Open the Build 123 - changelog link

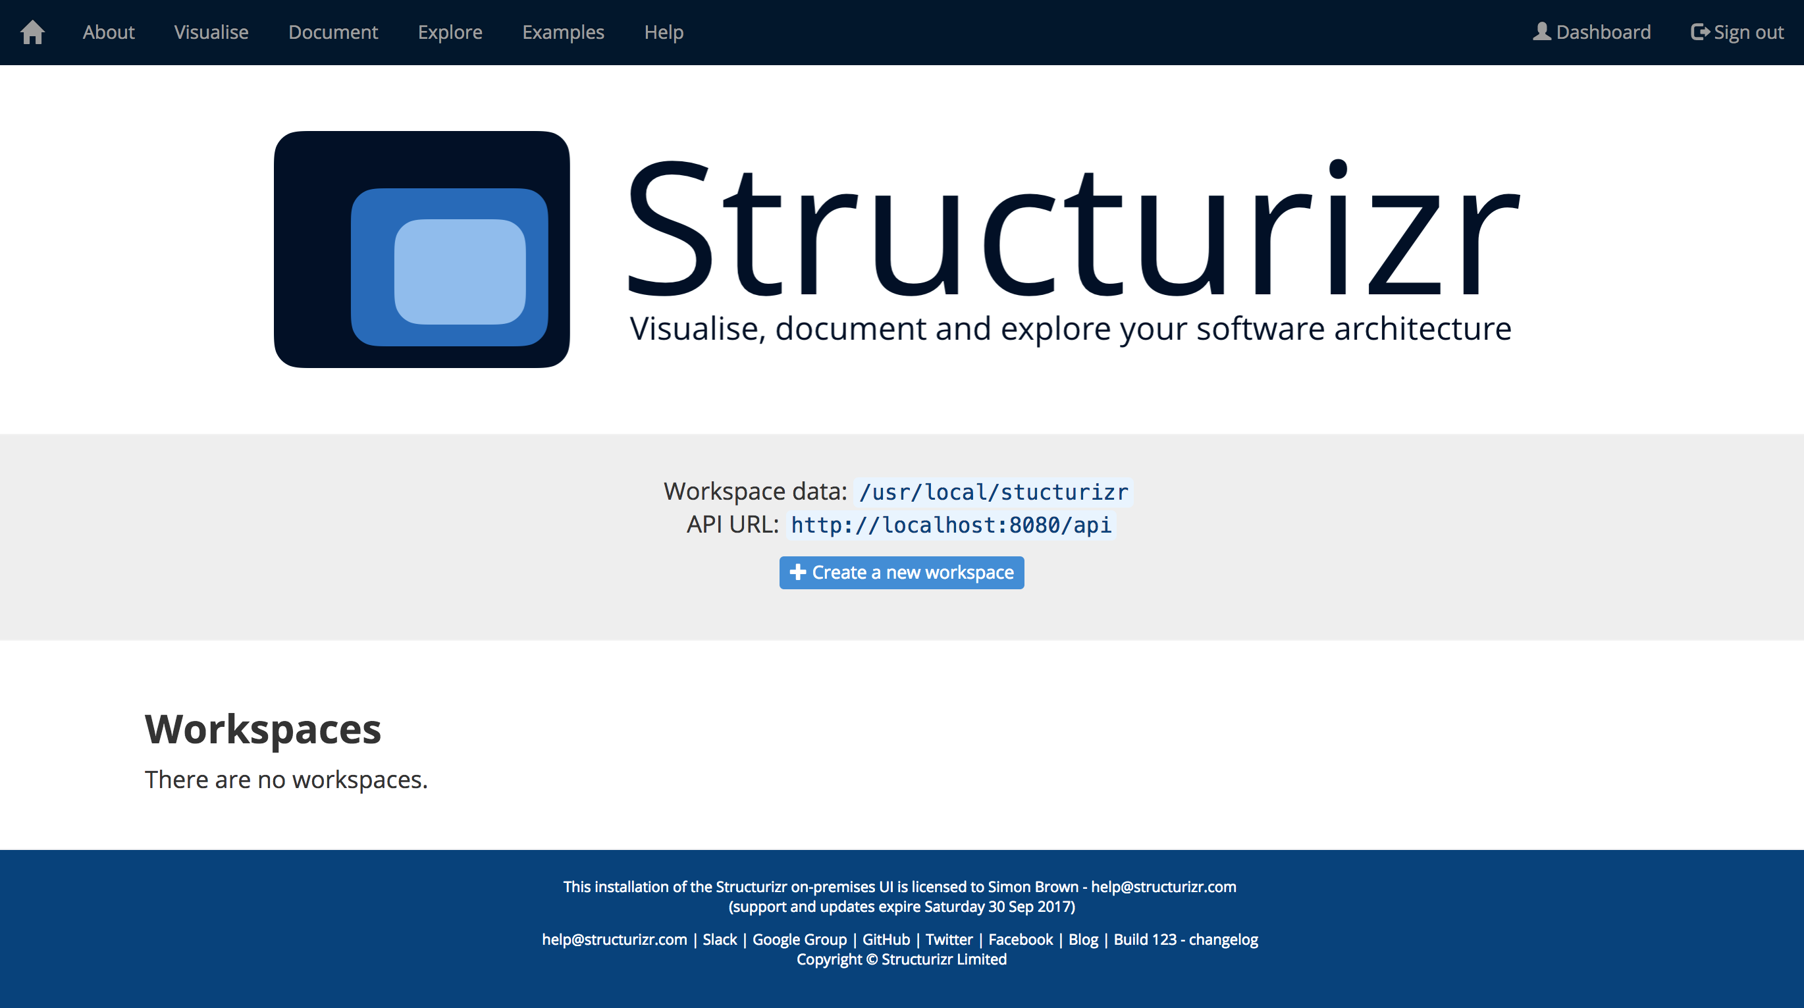click(1186, 940)
